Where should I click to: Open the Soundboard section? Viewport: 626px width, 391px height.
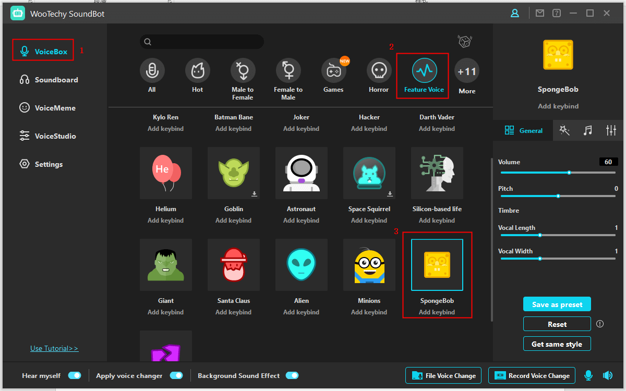point(56,80)
